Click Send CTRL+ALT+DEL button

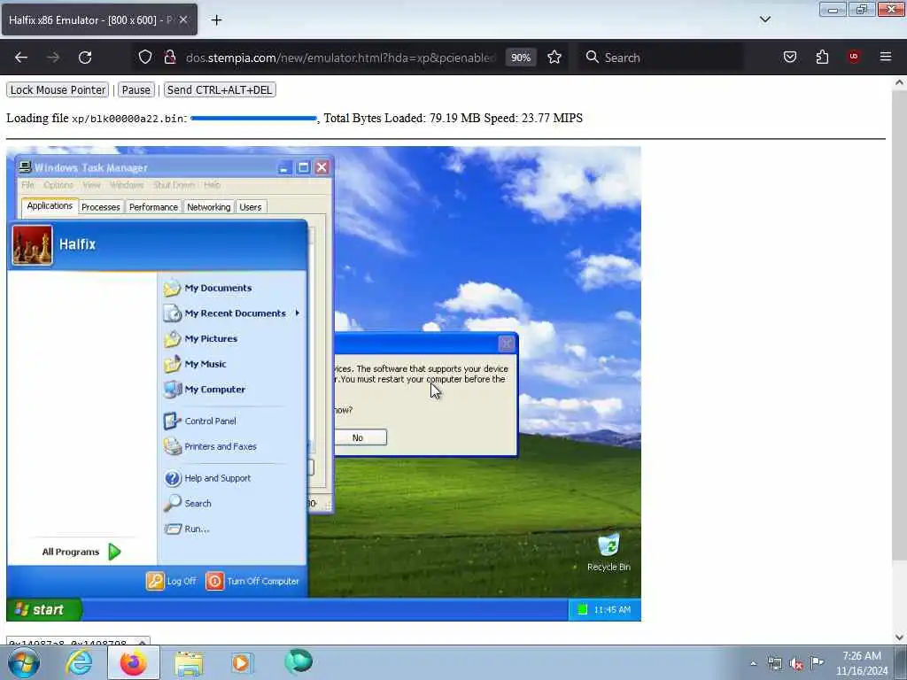220,90
